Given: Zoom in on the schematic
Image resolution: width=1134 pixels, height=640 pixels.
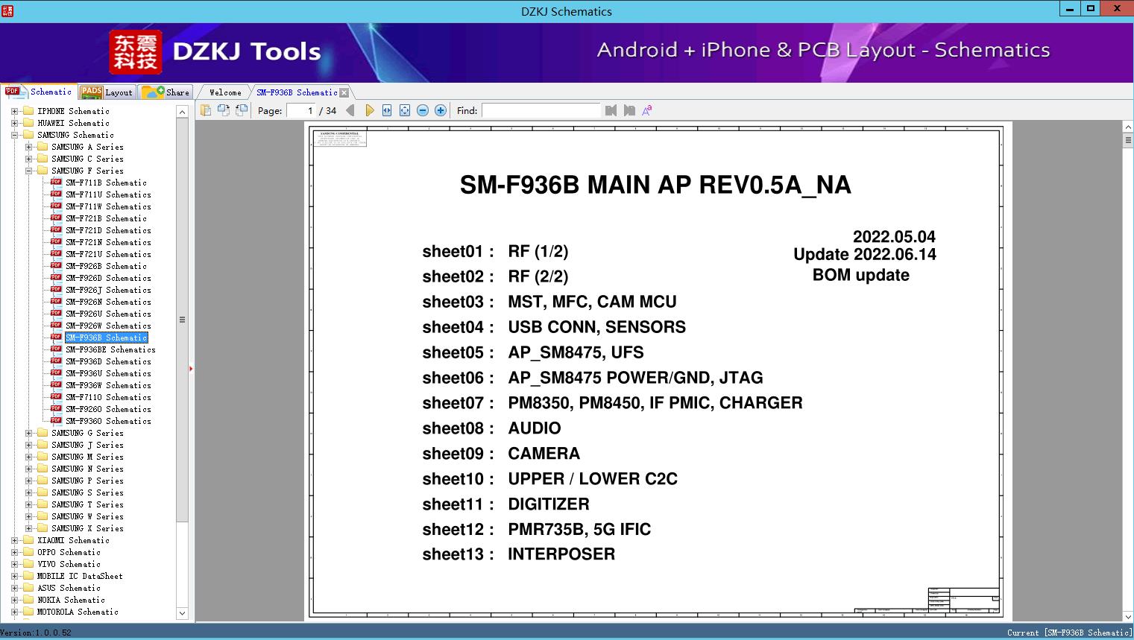Looking at the screenshot, I should 441,110.
